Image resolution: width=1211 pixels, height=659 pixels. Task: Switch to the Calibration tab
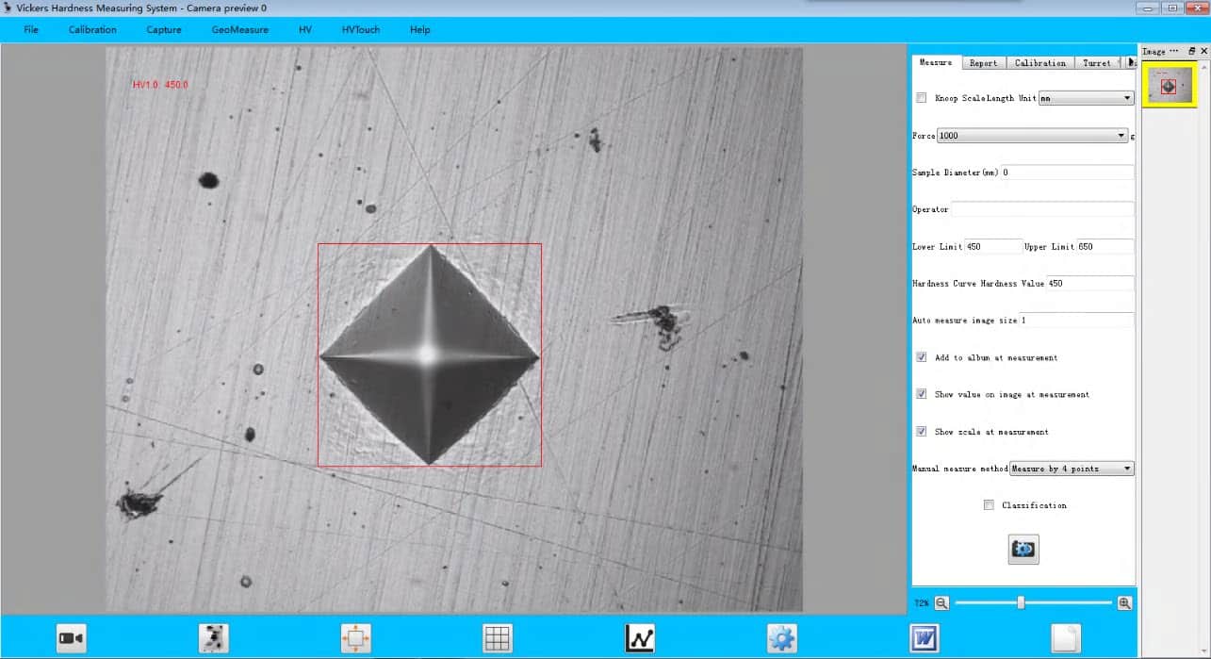tap(1039, 62)
